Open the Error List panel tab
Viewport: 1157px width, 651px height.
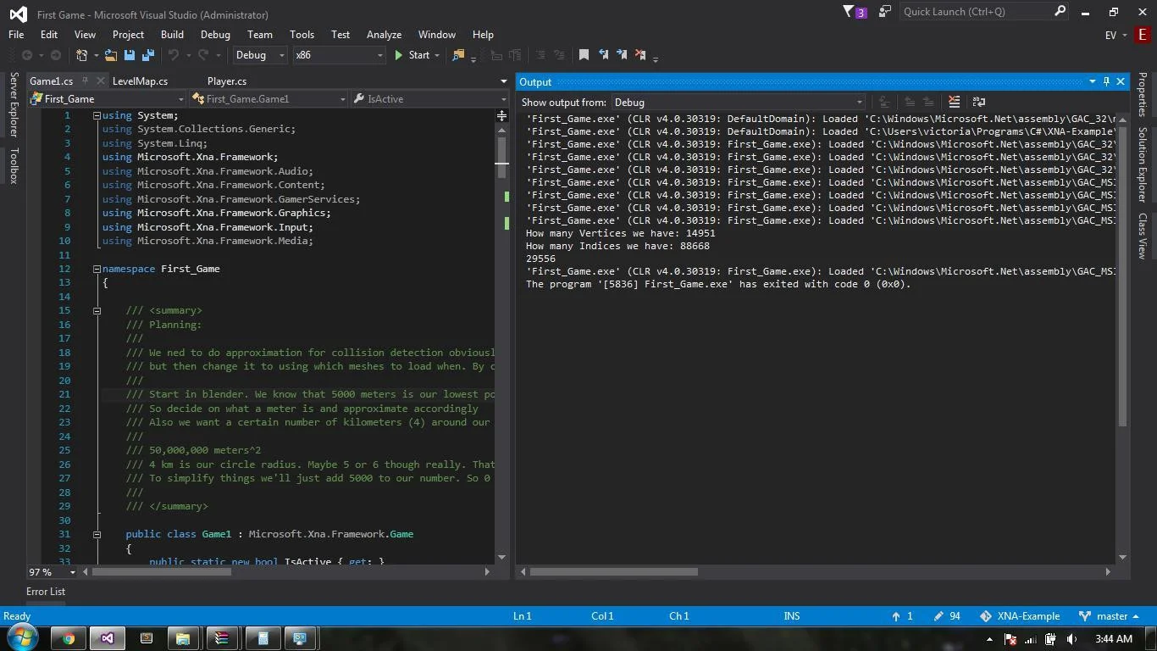pos(46,592)
